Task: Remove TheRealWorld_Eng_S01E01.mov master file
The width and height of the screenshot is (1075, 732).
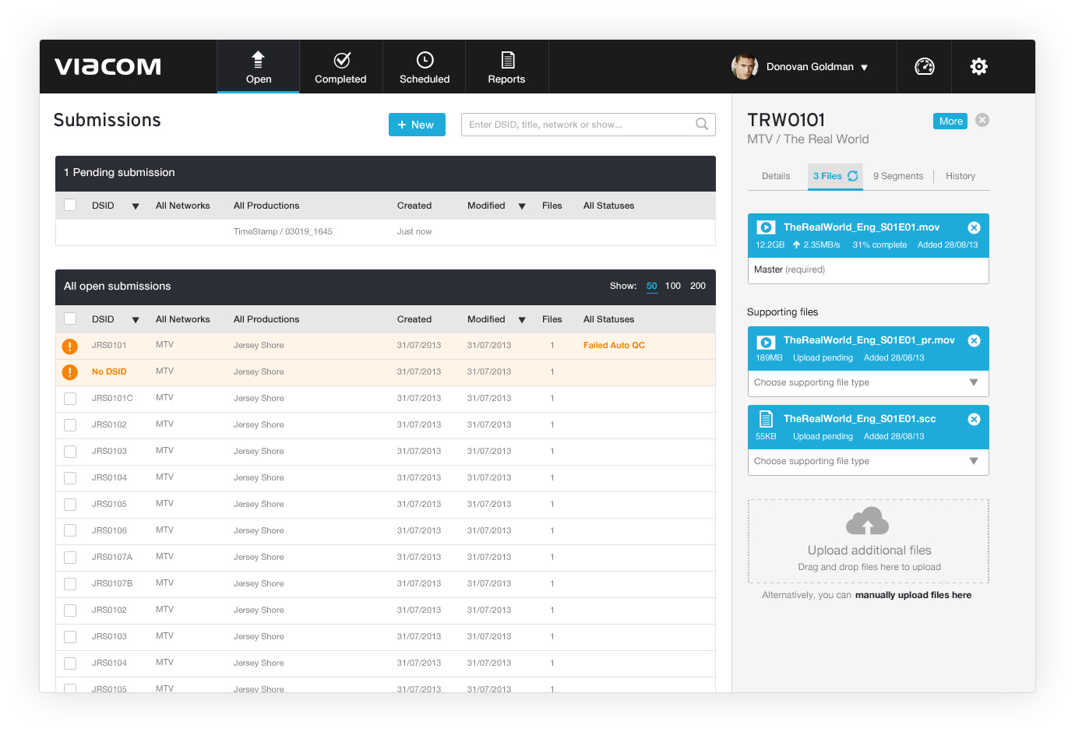Action: pos(974,227)
